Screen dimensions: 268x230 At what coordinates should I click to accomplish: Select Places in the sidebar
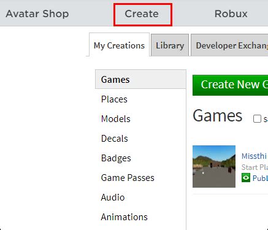[x=114, y=99]
